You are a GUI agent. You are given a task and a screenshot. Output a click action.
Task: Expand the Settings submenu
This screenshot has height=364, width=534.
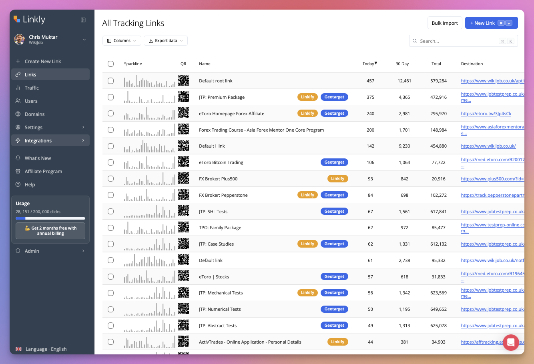pos(83,127)
